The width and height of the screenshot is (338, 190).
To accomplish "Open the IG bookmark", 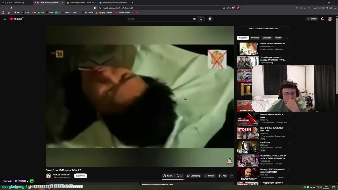I will tap(10, 12).
